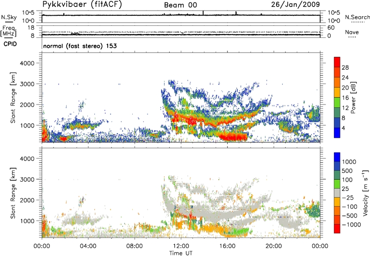This screenshot has width=370, height=256.
Task: Click the 18 tick on the frequency axis
Action: click(x=31, y=28)
